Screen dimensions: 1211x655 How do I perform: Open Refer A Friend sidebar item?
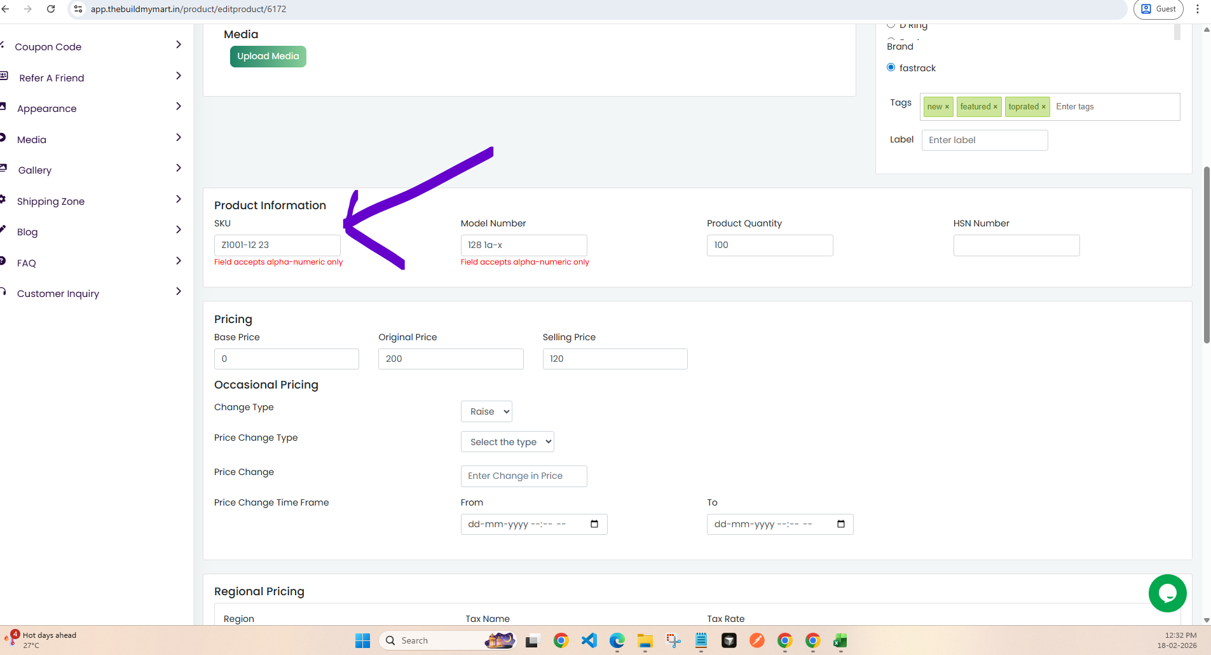click(51, 78)
